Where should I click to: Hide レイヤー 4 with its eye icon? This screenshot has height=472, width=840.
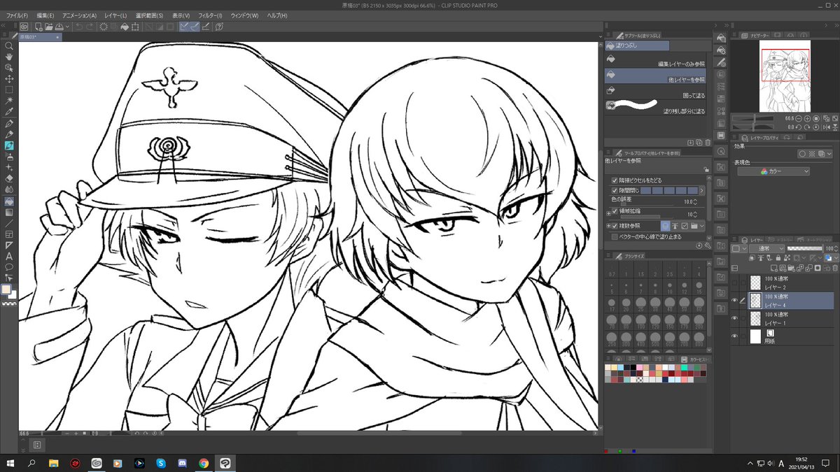tap(734, 301)
